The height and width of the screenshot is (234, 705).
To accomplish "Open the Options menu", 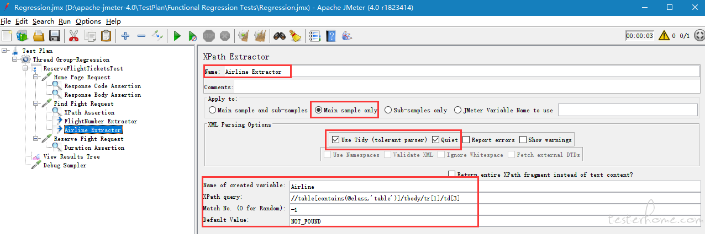I will tap(88, 21).
